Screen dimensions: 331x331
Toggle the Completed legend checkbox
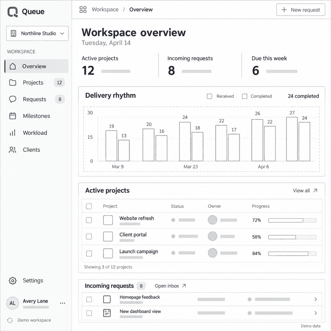coord(245,96)
